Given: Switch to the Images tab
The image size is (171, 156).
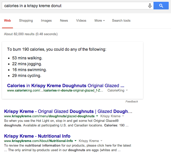Looking at the screenshot, I should [46, 20].
